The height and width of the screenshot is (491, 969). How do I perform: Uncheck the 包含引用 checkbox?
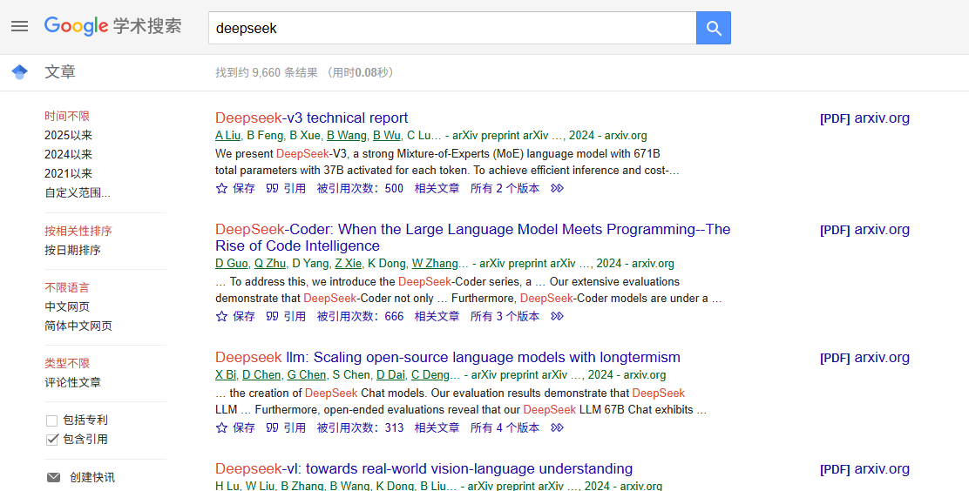pos(52,439)
